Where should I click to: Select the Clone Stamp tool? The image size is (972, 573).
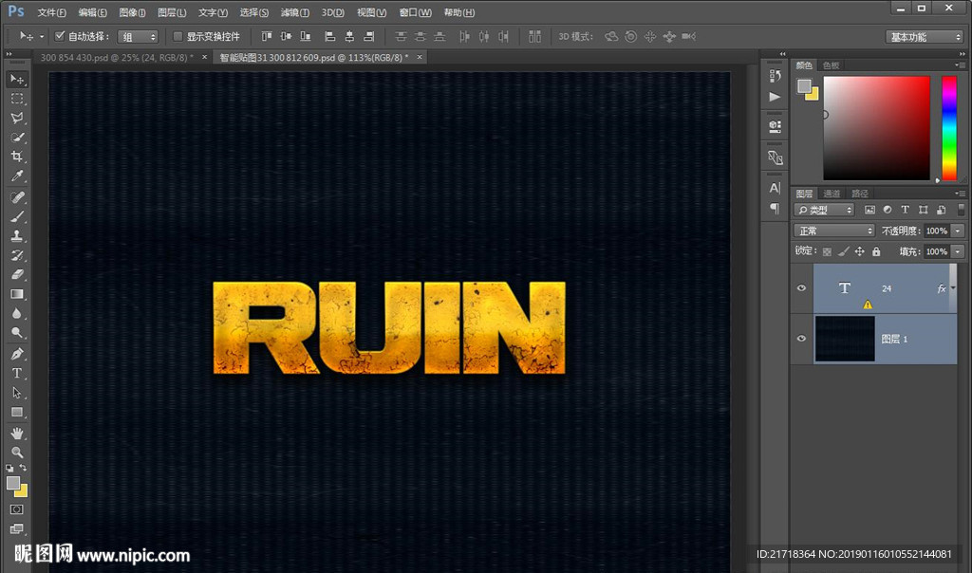coord(17,235)
